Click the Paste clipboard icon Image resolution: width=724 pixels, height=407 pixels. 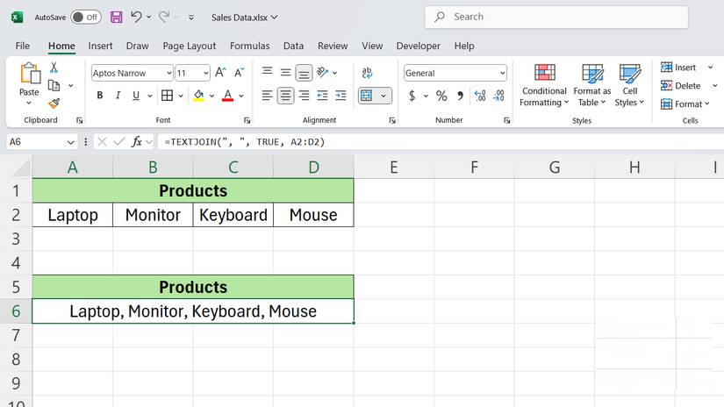pyautogui.click(x=30, y=74)
